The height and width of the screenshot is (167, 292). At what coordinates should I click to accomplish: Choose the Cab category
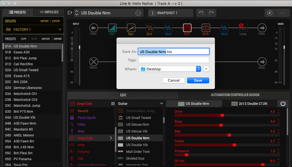pos(92,159)
